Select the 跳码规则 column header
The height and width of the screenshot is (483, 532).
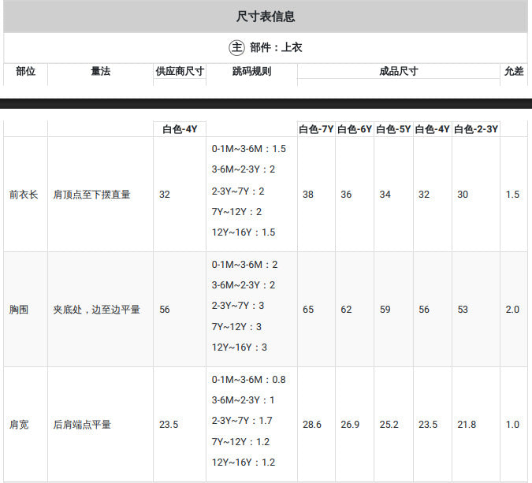(251, 71)
